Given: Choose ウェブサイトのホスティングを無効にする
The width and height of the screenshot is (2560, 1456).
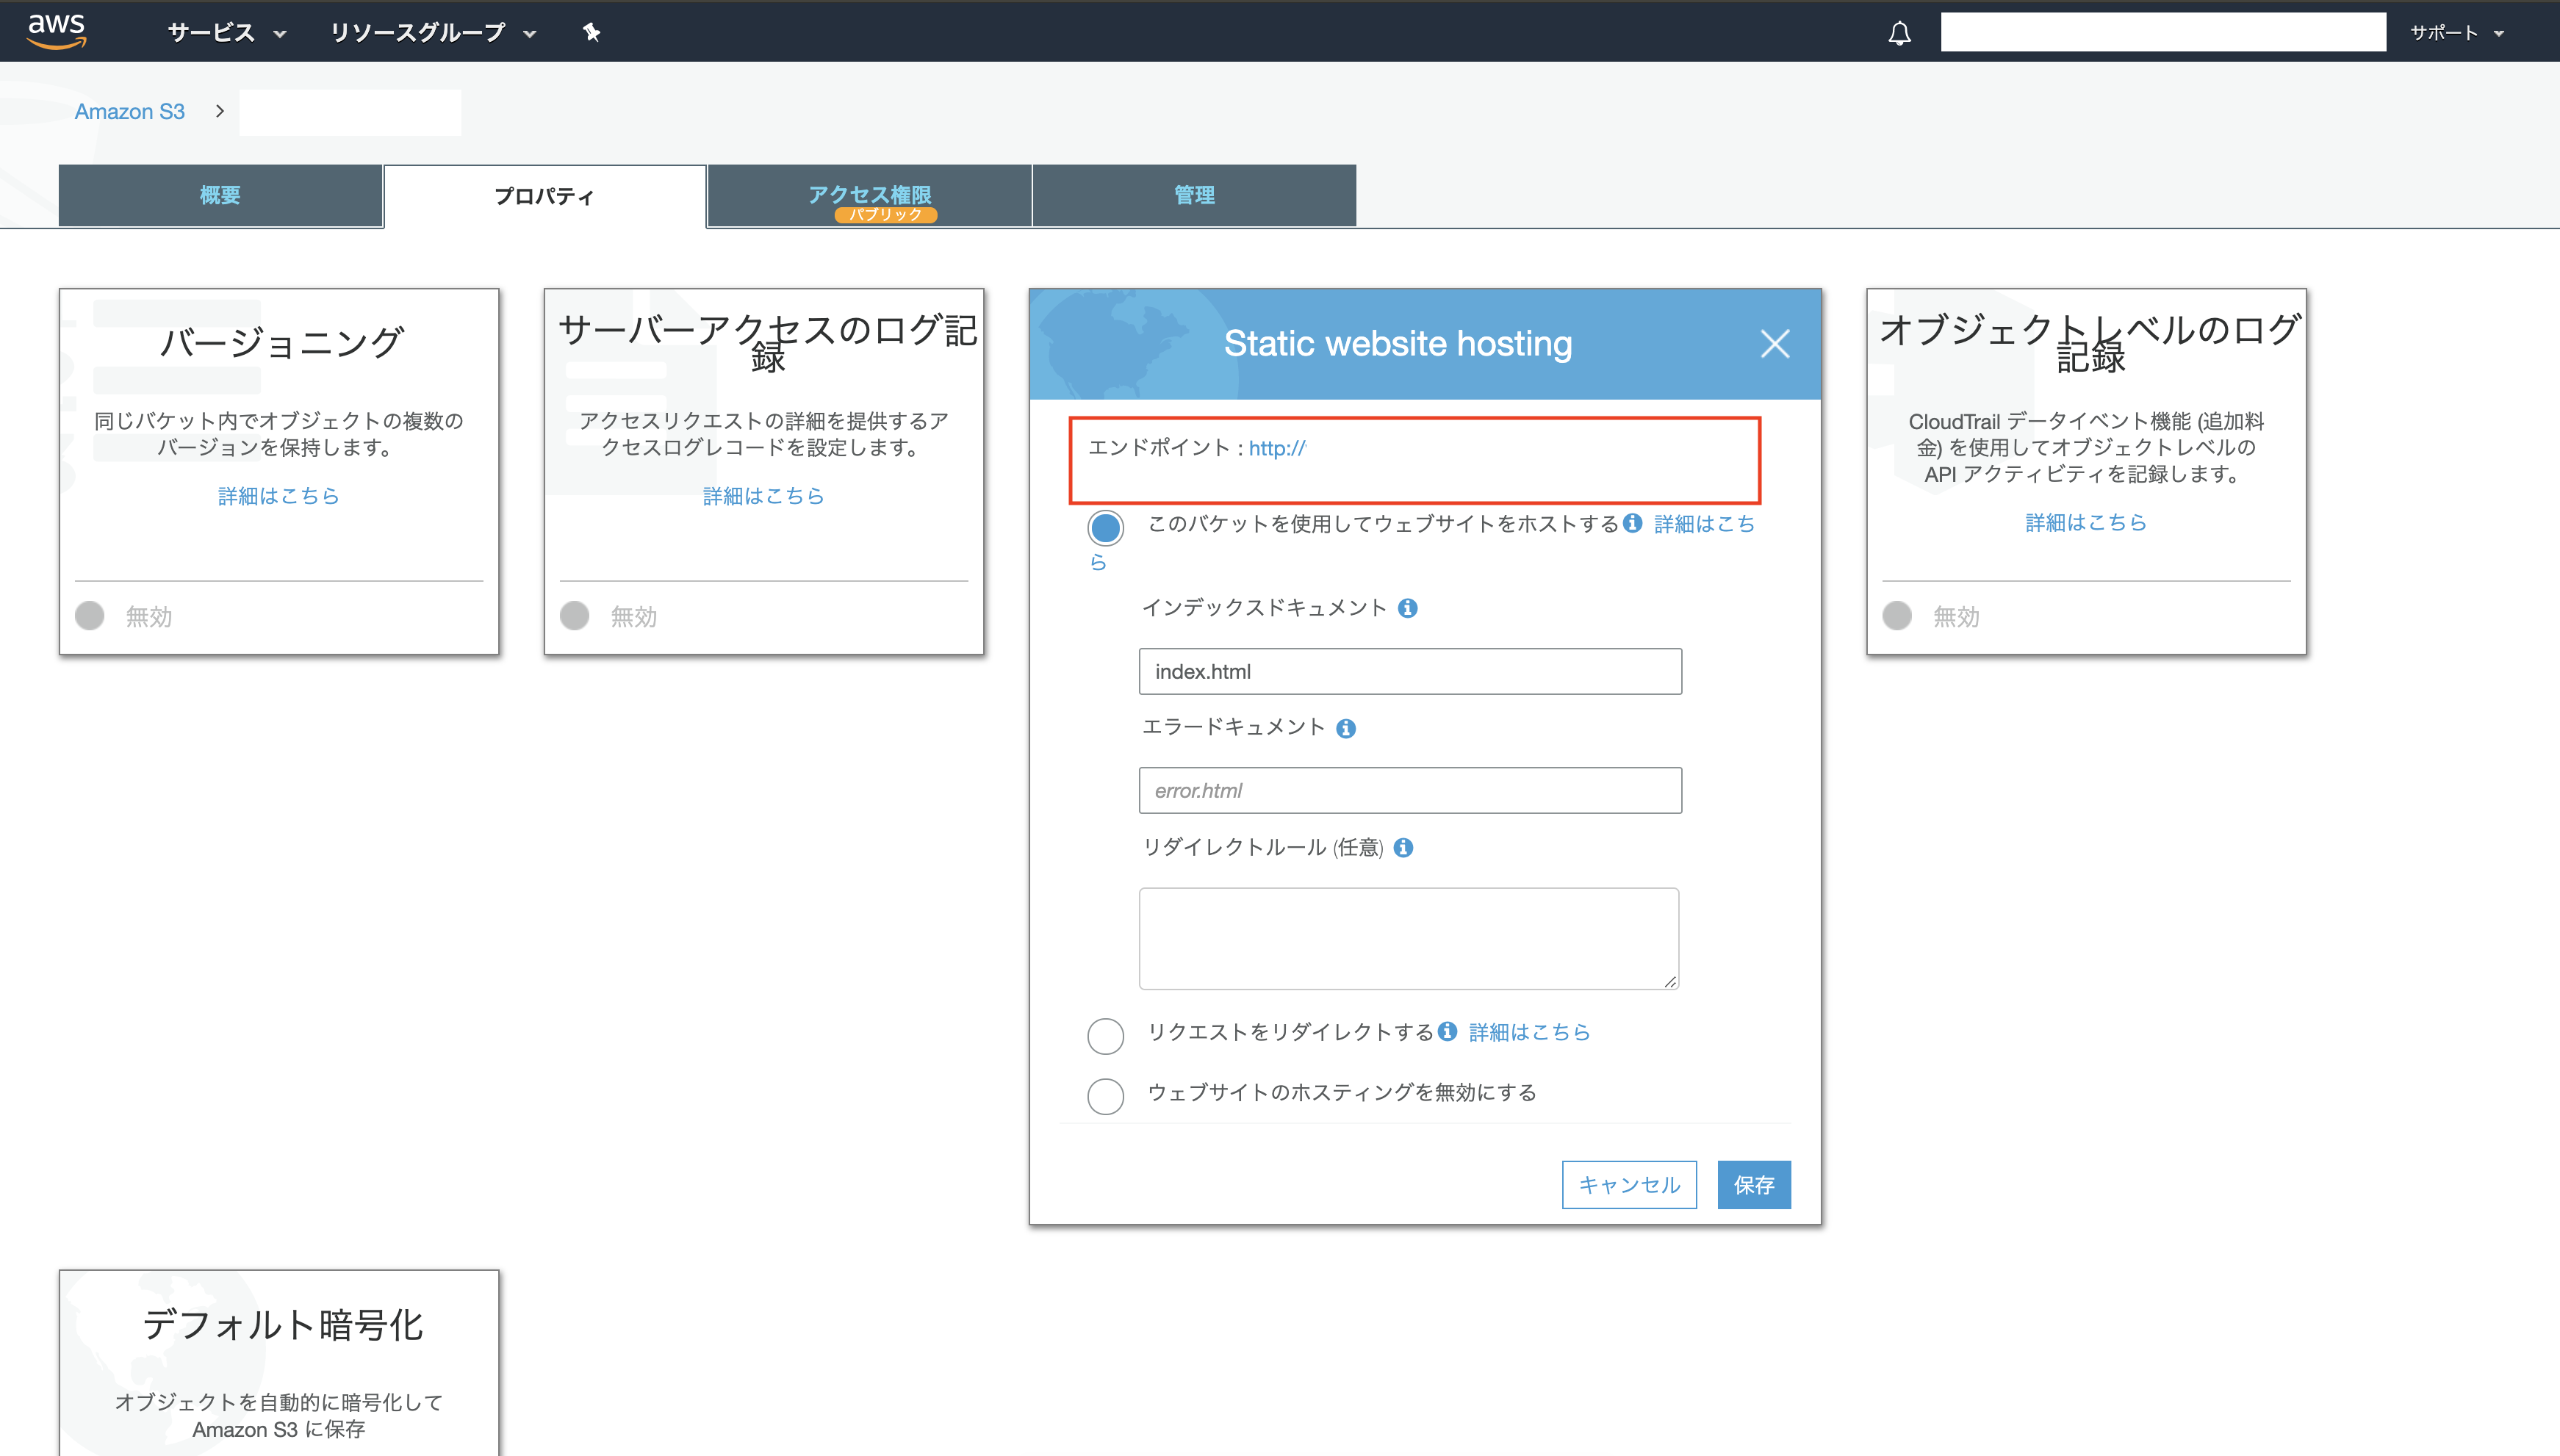Looking at the screenshot, I should point(1105,1096).
